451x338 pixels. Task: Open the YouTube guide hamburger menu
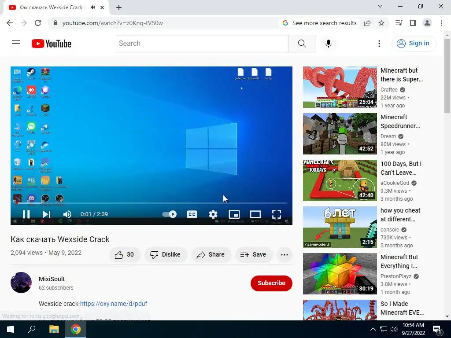tap(16, 44)
